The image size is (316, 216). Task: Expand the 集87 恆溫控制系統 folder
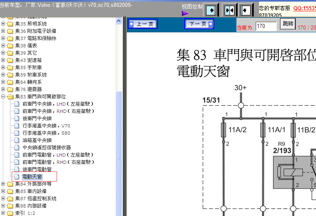point(3,199)
